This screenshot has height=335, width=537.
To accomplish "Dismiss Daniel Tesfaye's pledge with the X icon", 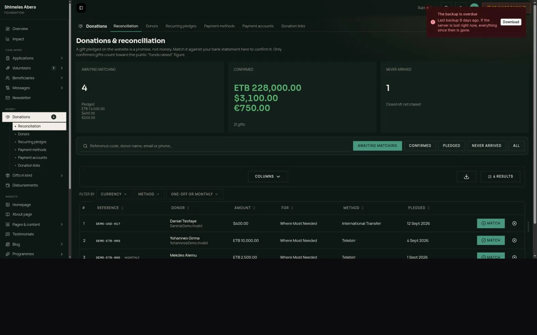I will point(514,223).
